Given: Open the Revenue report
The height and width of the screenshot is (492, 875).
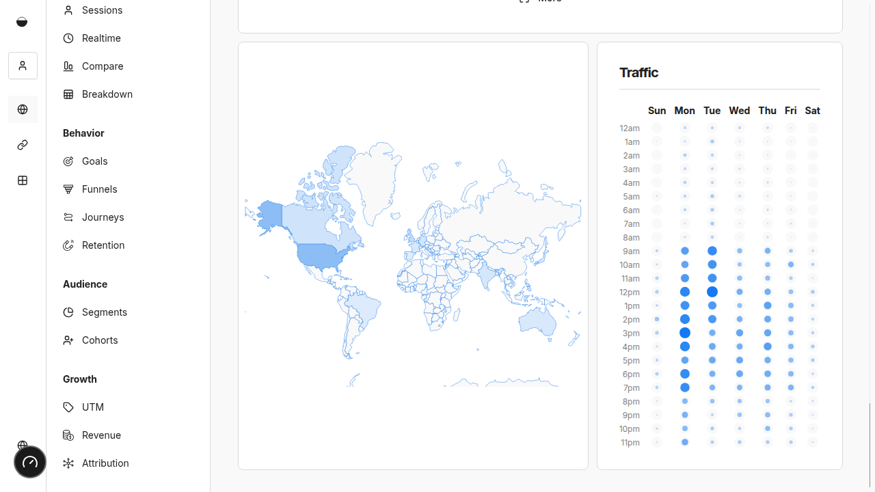Looking at the screenshot, I should click(x=100, y=435).
